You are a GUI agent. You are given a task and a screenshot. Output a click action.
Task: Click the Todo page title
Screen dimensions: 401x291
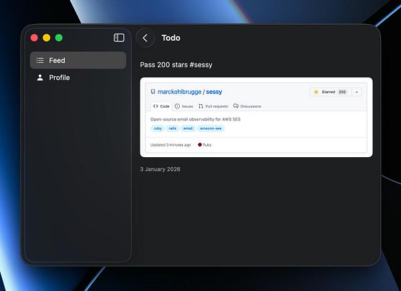pyautogui.click(x=171, y=38)
